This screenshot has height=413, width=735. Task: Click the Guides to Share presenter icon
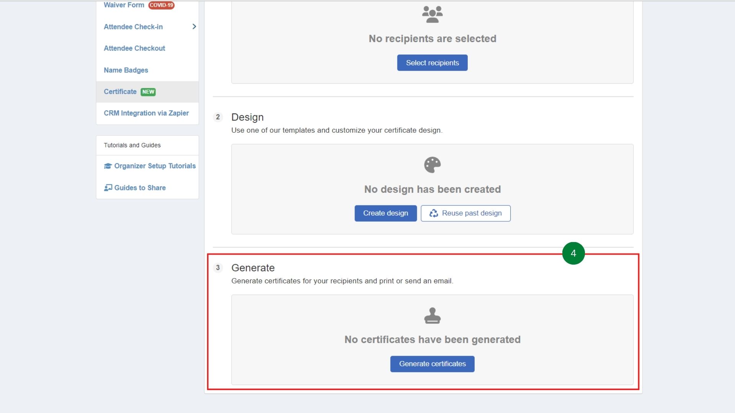pos(108,188)
